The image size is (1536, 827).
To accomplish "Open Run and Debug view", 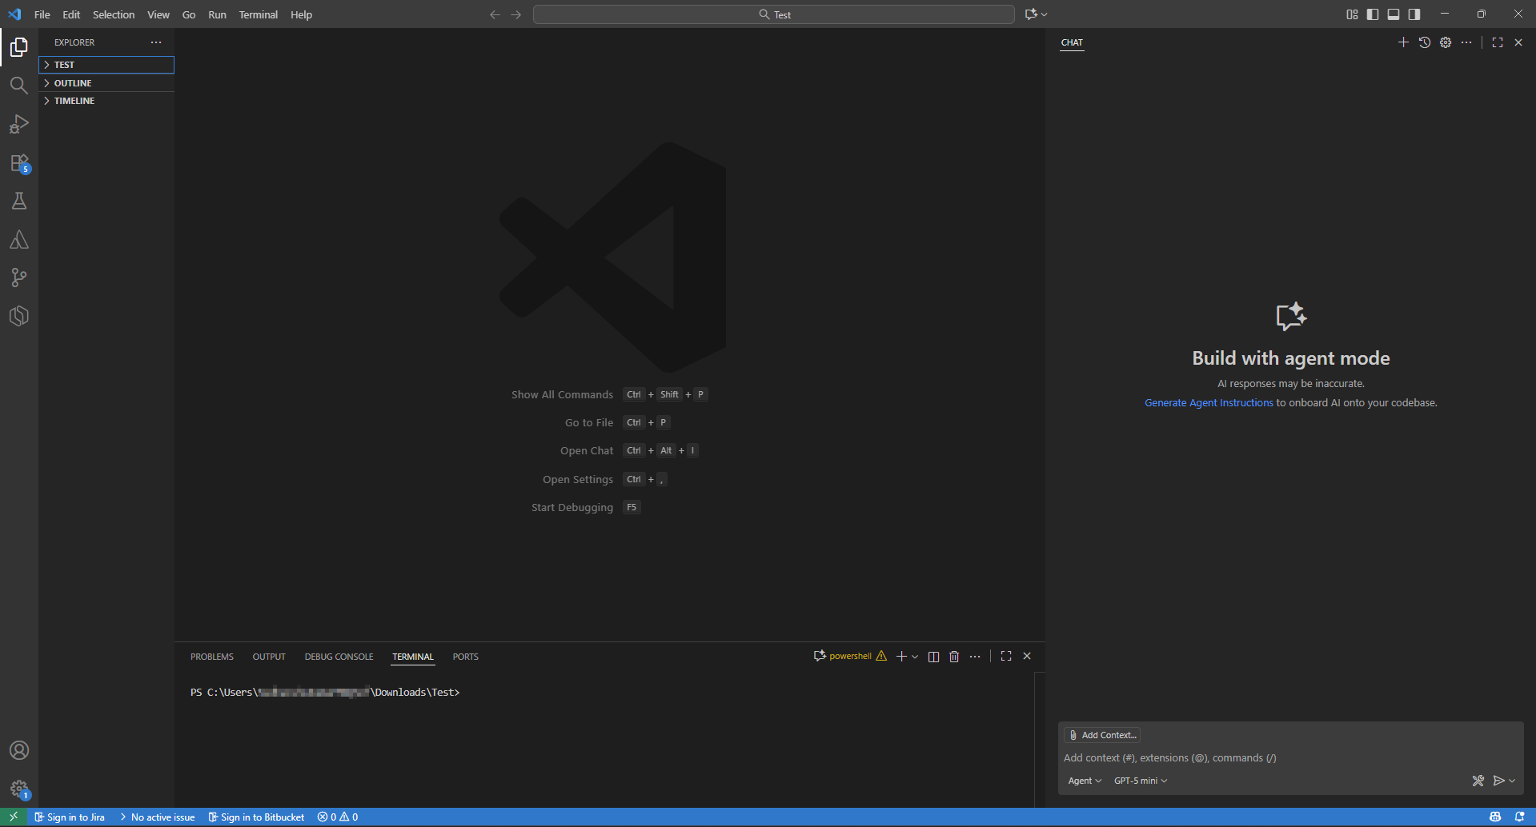I will 19,124.
